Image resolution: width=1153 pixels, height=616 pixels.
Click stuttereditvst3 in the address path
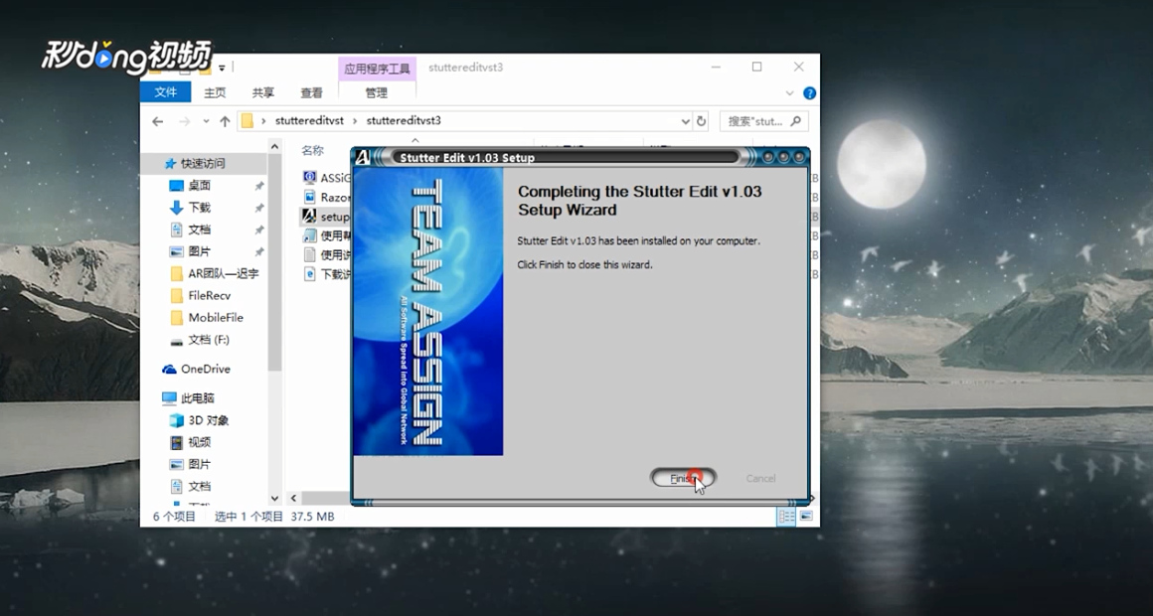[404, 120]
